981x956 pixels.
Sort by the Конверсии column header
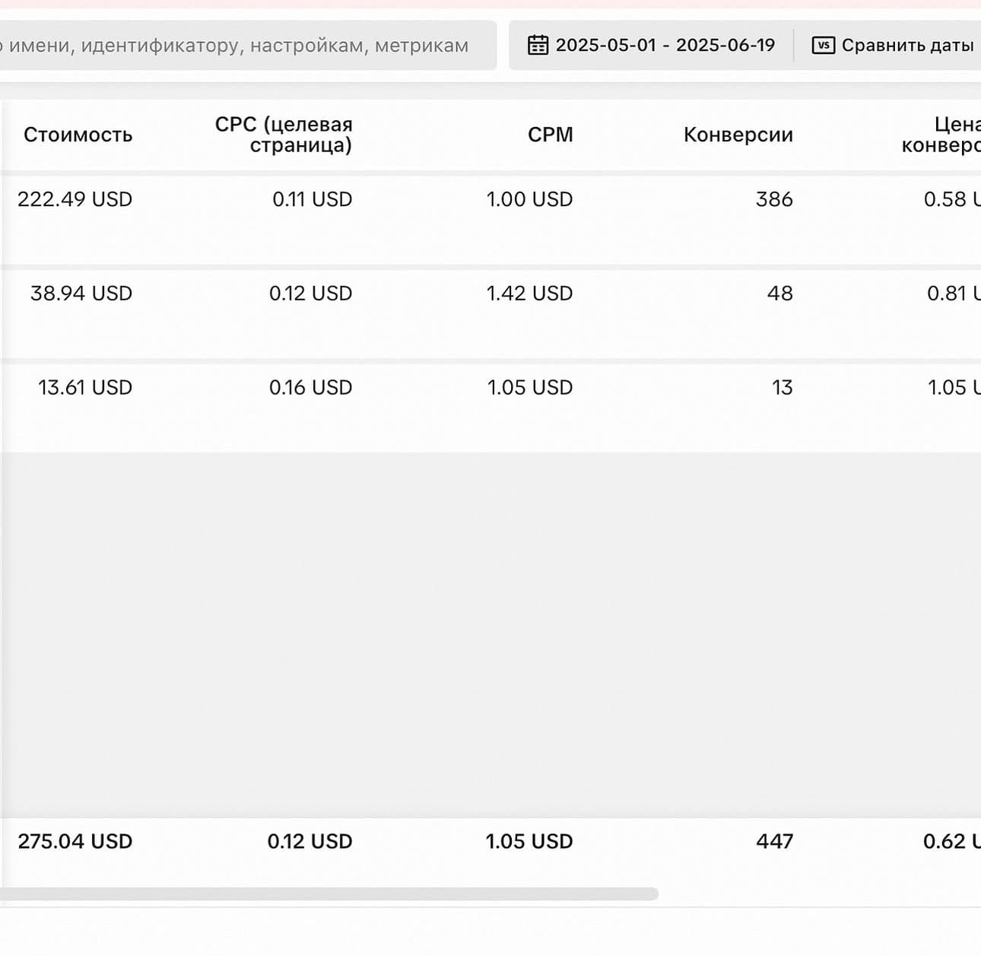[x=738, y=135]
